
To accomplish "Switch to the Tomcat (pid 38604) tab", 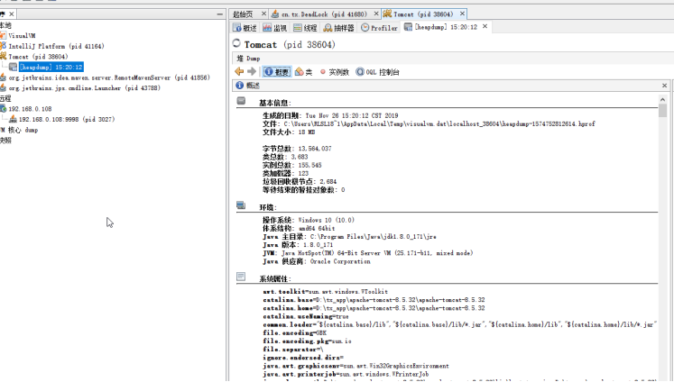I will (423, 14).
